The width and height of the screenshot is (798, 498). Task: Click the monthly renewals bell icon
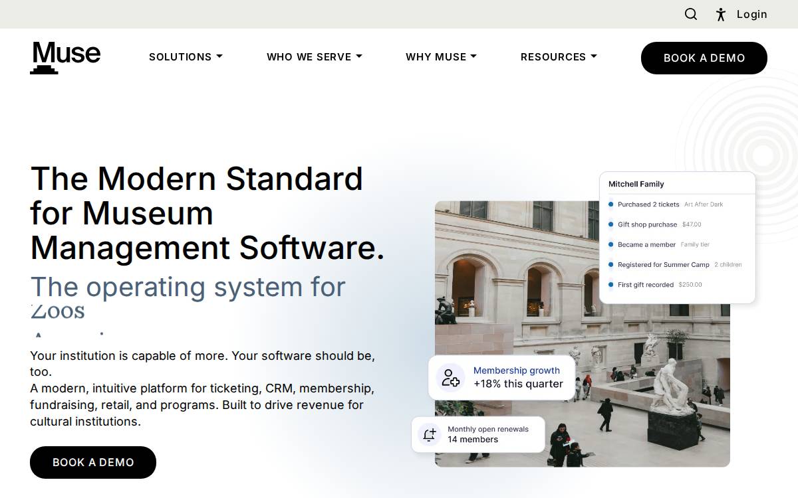(x=430, y=435)
